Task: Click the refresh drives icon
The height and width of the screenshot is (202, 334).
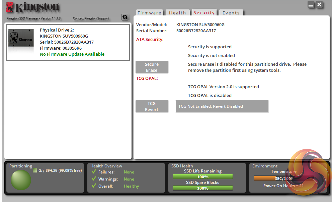Action: (x=125, y=17)
